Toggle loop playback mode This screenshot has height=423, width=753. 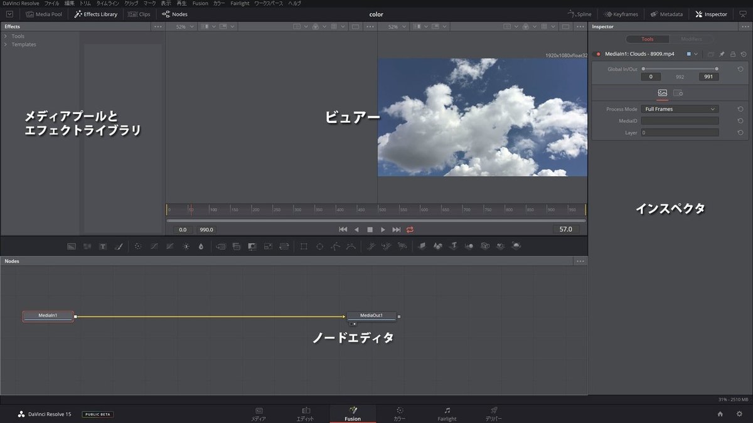(x=410, y=229)
